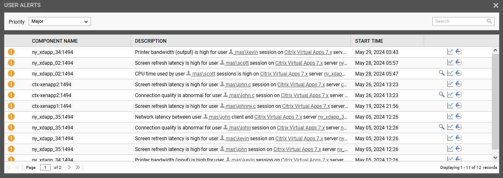Screen dimensions: 503x178
Task: Click the Search input field
Action: pos(459,21)
